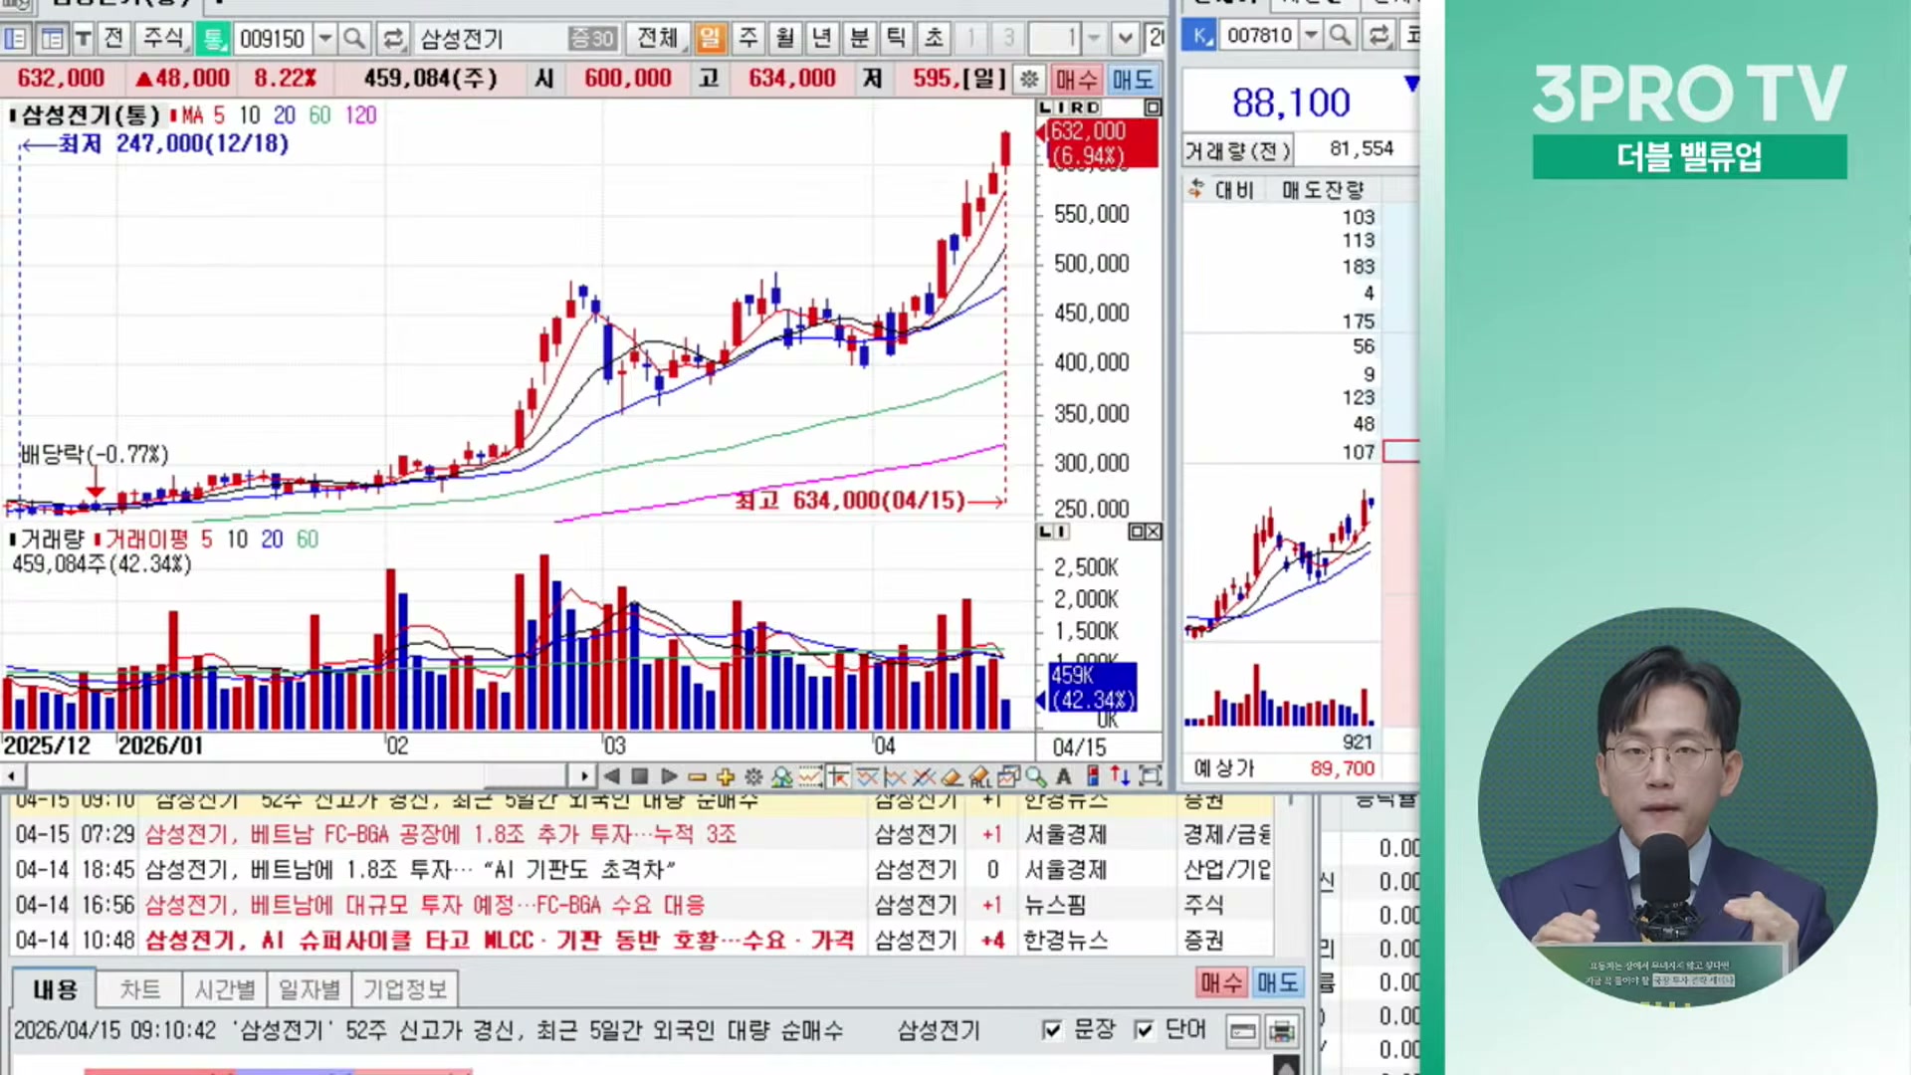Open the 기업정보 tab
The height and width of the screenshot is (1075, 1911).
click(x=404, y=989)
